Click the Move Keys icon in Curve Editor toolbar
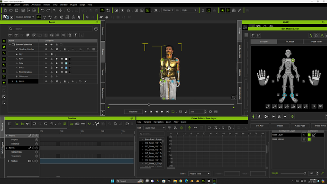 point(189,128)
